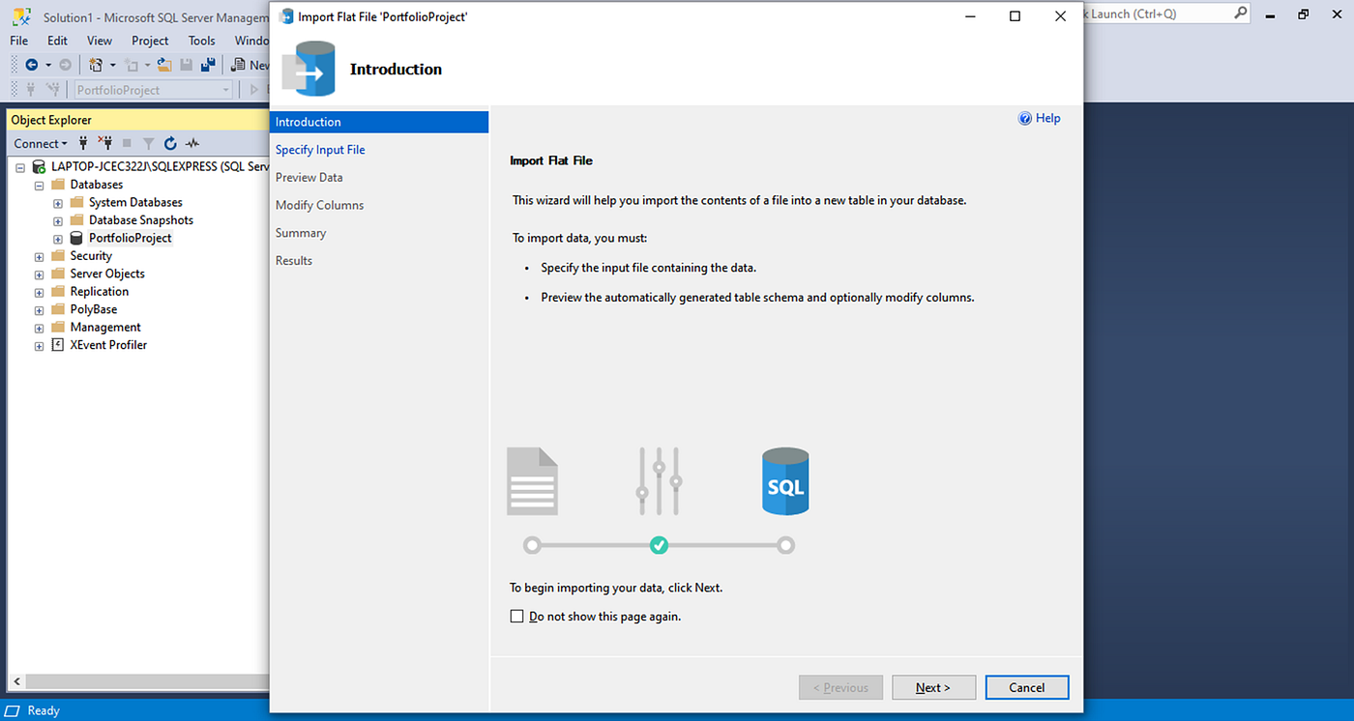Open the Connect dropdown in Object Explorer
This screenshot has width=1354, height=721.
point(41,143)
